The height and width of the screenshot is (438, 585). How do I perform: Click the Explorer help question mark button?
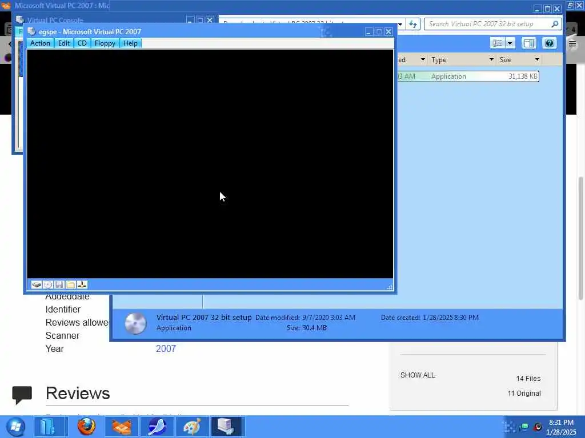pyautogui.click(x=549, y=43)
